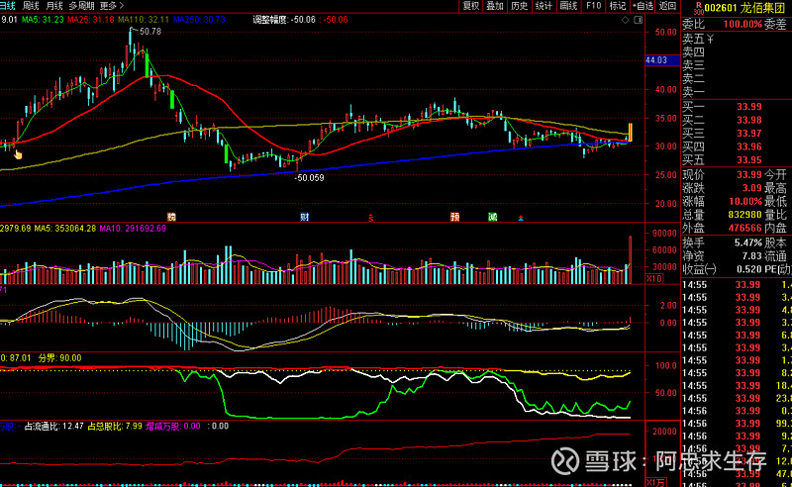
Task: Click the MA110: 32.11 indicator label
Action: 144,20
